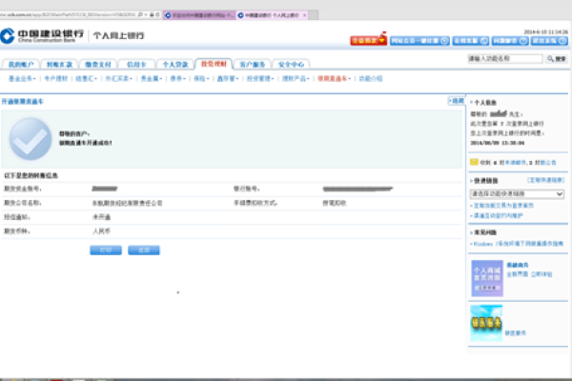The height and width of the screenshot is (381, 572).
Task: Go to the 安全中心 tab
Action: click(x=291, y=64)
